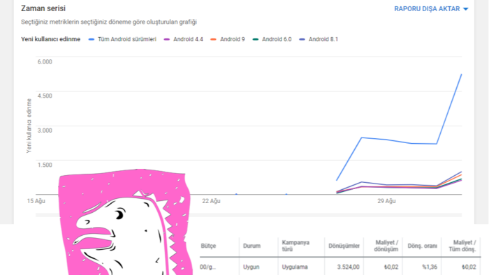Click the green Android 6.0 color marker

pos(256,40)
